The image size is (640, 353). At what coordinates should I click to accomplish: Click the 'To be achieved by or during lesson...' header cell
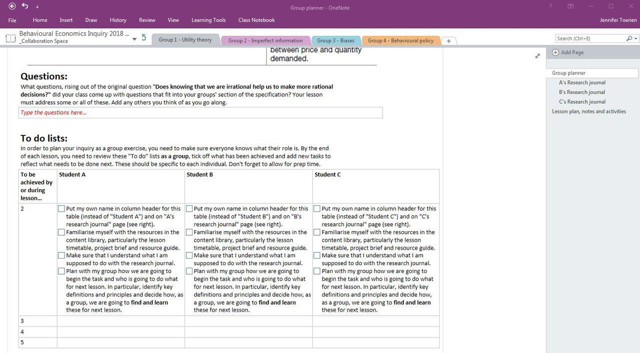[x=38, y=186]
